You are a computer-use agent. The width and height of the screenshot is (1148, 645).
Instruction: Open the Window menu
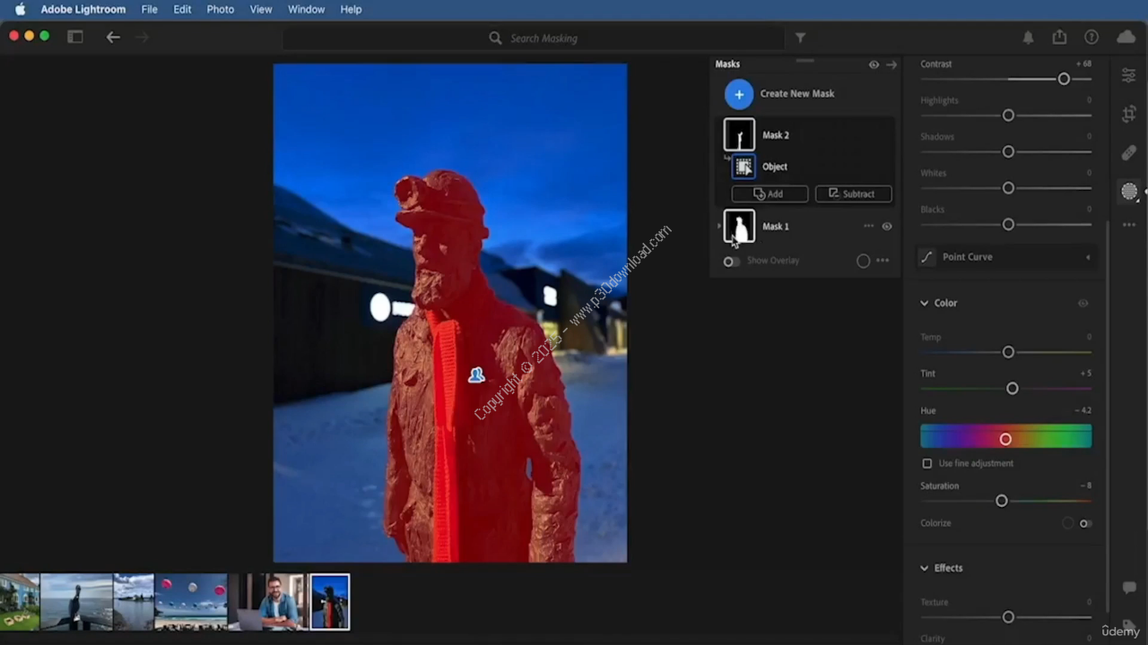pos(306,9)
